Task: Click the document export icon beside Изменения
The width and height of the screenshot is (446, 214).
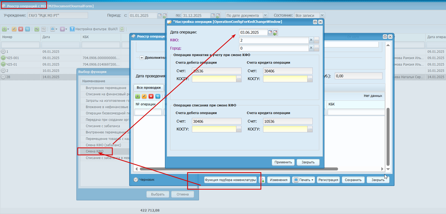Action: click(262, 180)
